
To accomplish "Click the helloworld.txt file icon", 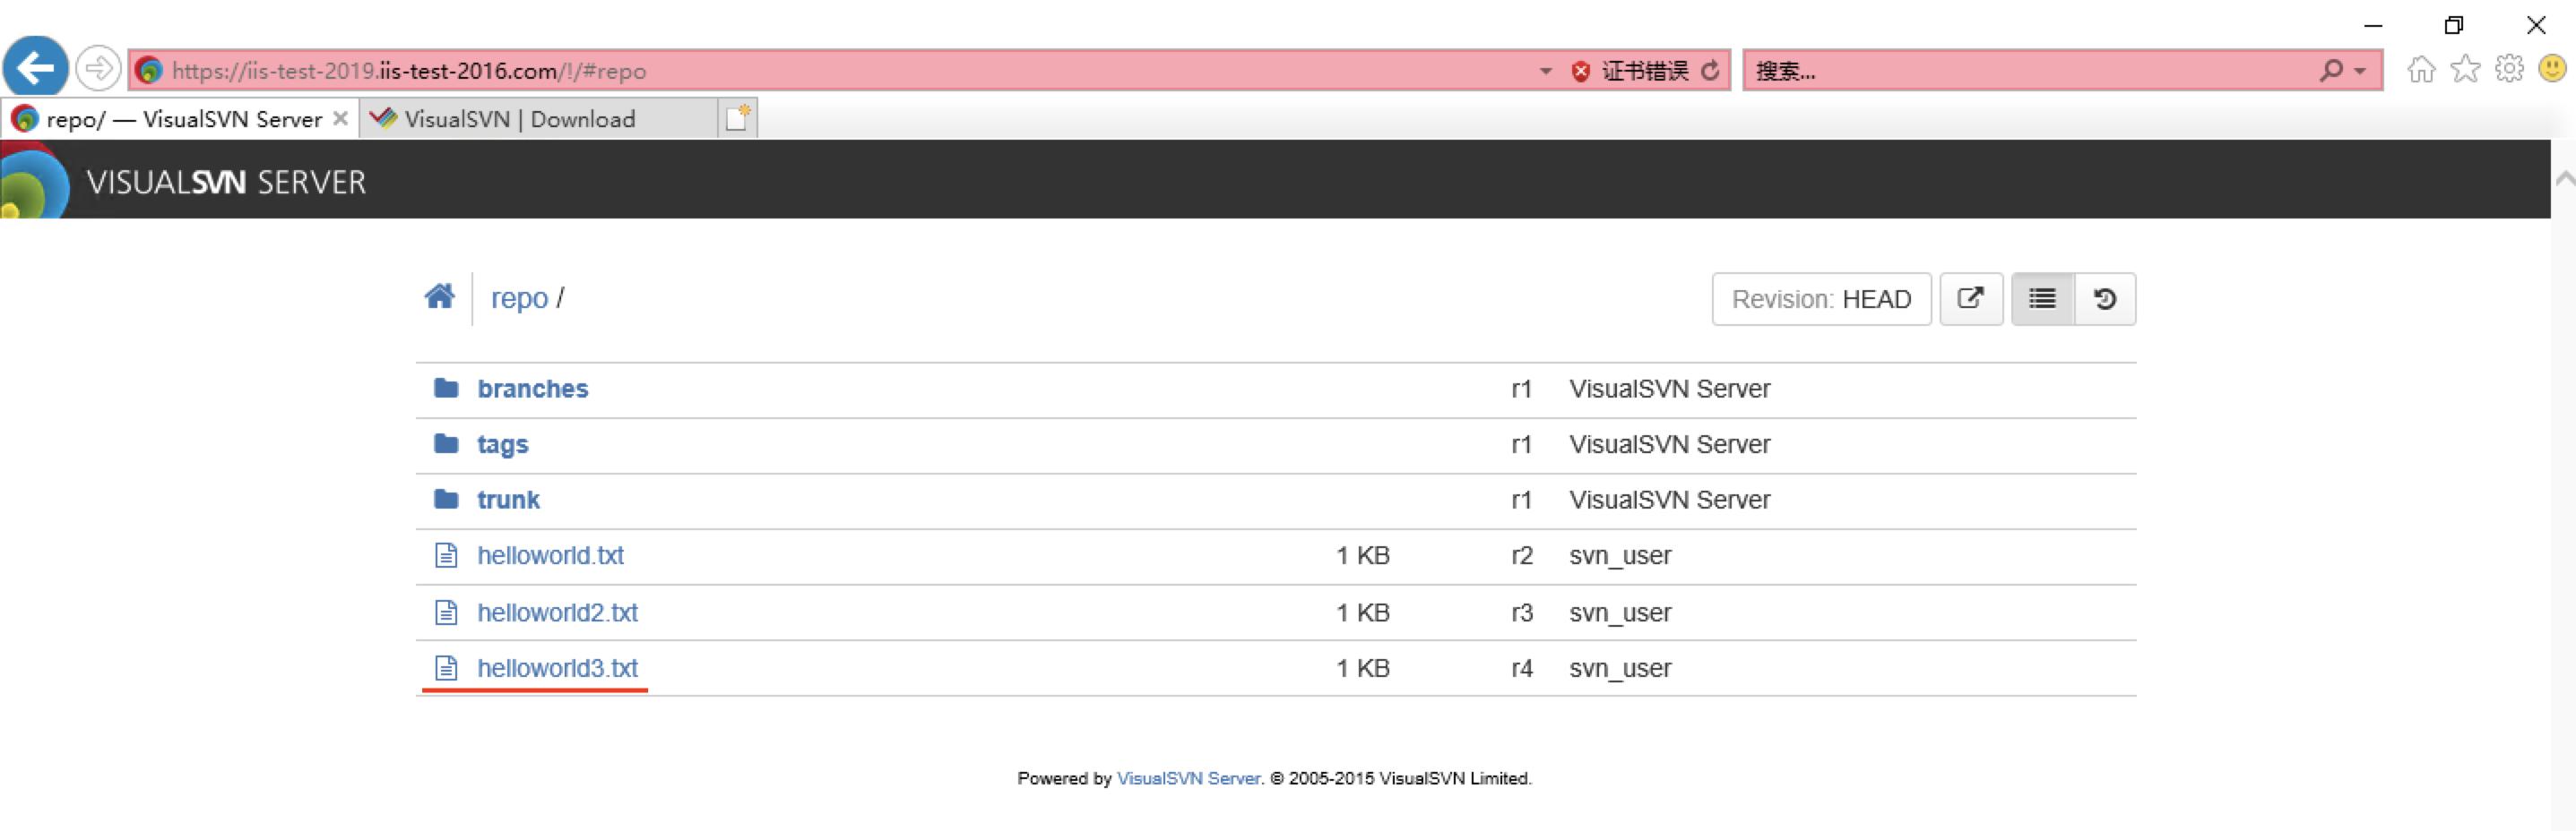I will point(446,555).
